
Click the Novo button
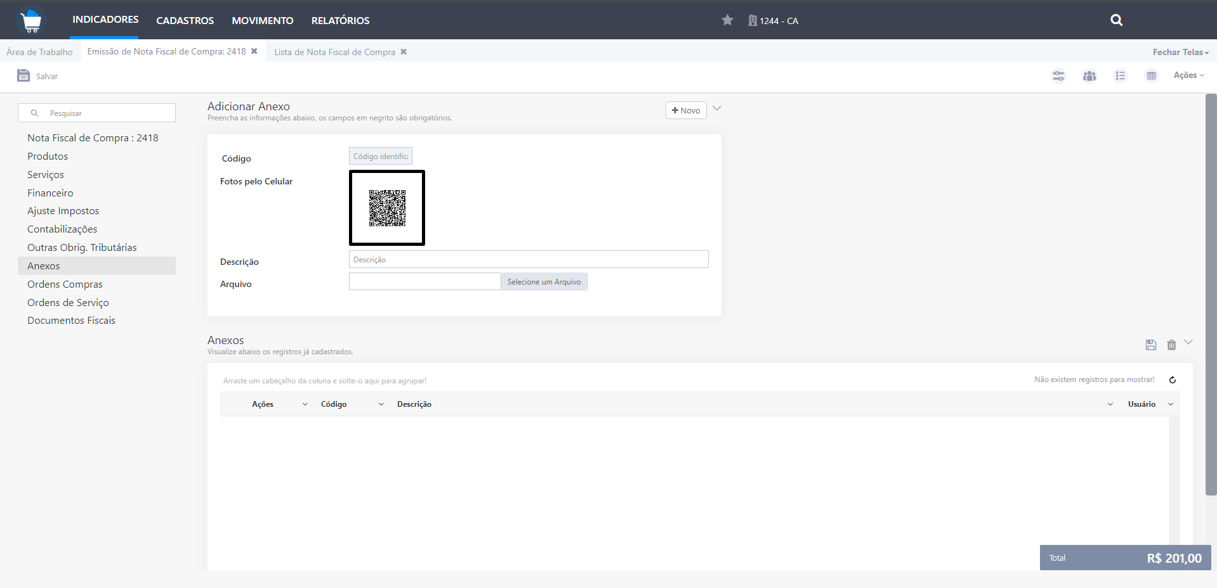click(x=686, y=110)
